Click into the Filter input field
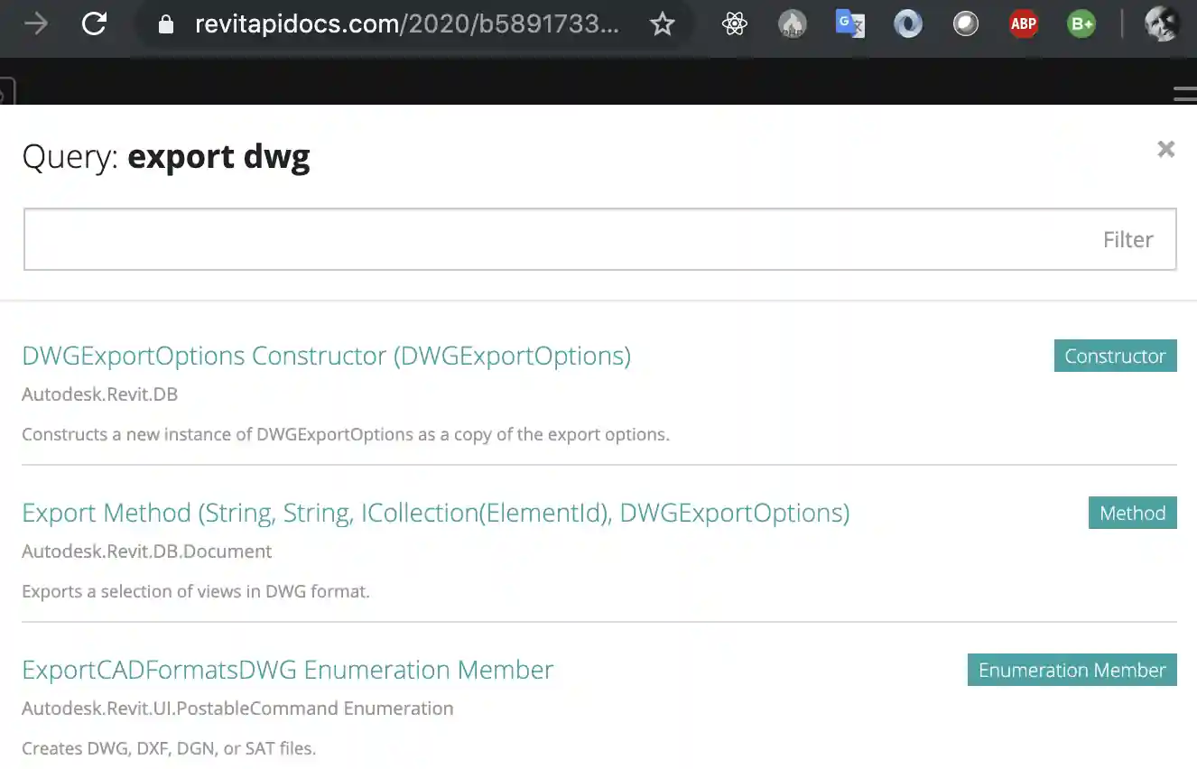 coord(560,239)
